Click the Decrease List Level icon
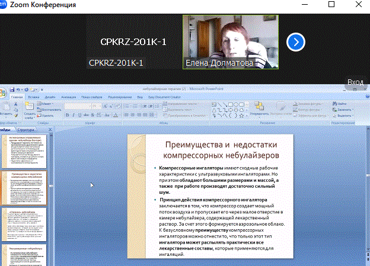This screenshot has height=266, width=370. point(145,106)
